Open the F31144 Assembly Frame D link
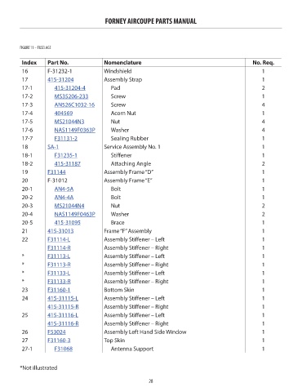302x392 pixels. 56,172
